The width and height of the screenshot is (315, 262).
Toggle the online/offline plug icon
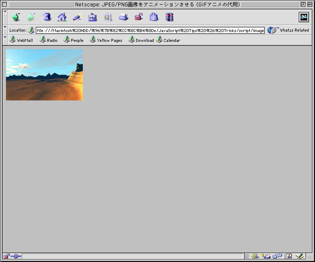coord(16,256)
